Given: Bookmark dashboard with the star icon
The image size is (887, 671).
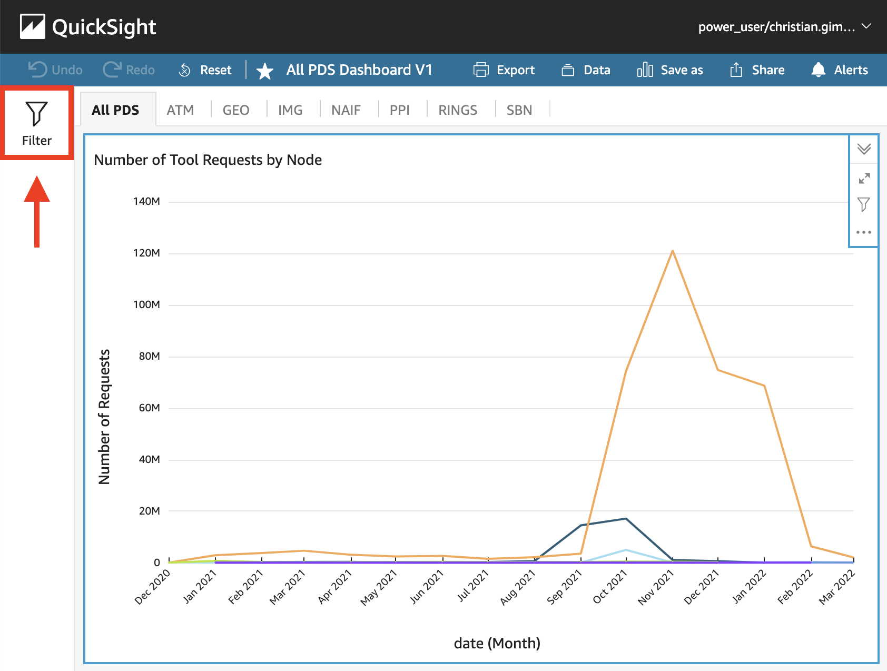Looking at the screenshot, I should tap(265, 71).
